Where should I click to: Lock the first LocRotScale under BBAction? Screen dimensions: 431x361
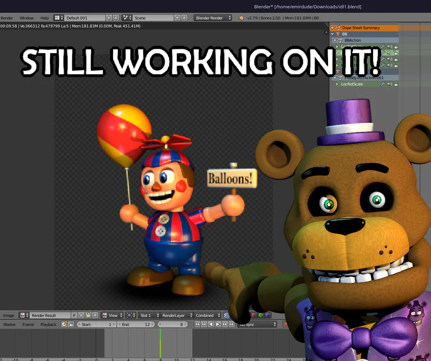[x=396, y=47]
